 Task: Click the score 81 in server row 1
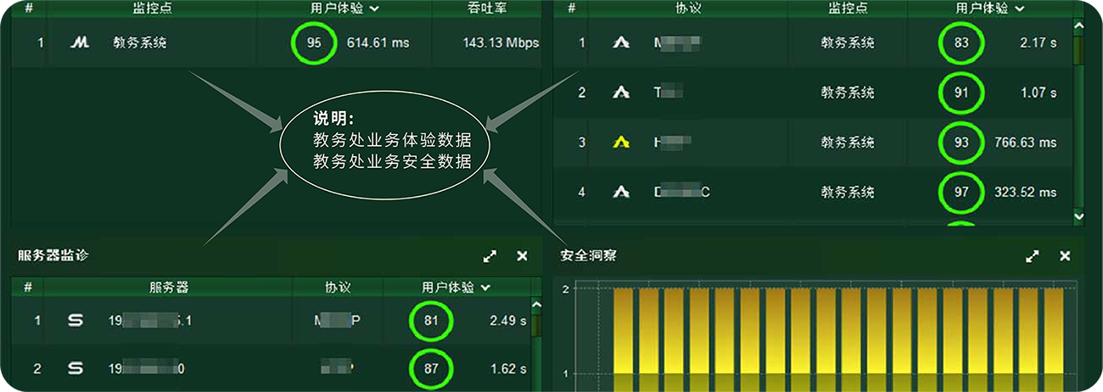(x=432, y=321)
